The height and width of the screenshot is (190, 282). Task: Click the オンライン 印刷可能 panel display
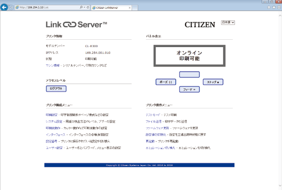190,55
